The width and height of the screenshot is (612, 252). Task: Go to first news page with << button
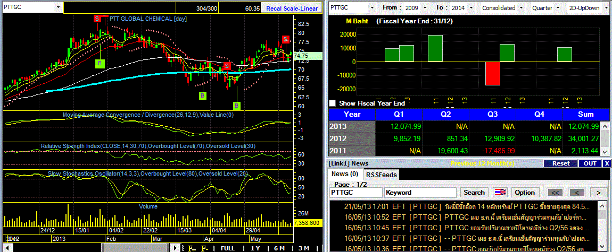[556, 192]
